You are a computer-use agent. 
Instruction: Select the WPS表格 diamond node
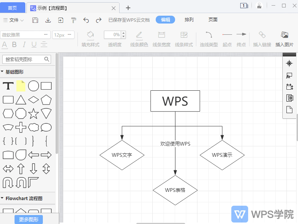click(175, 190)
